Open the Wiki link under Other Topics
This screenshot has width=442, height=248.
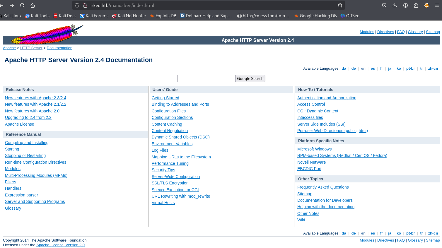coord(301,220)
